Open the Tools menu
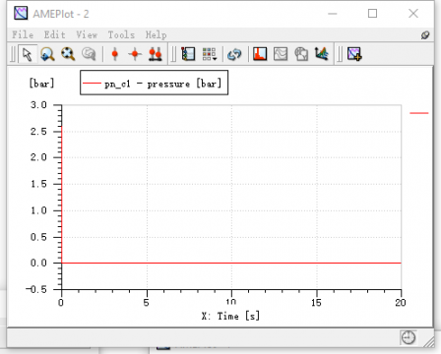Screen dimensions: 441x354 (x=121, y=34)
